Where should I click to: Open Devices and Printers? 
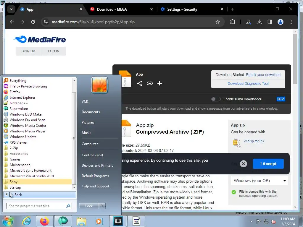tap(97, 166)
